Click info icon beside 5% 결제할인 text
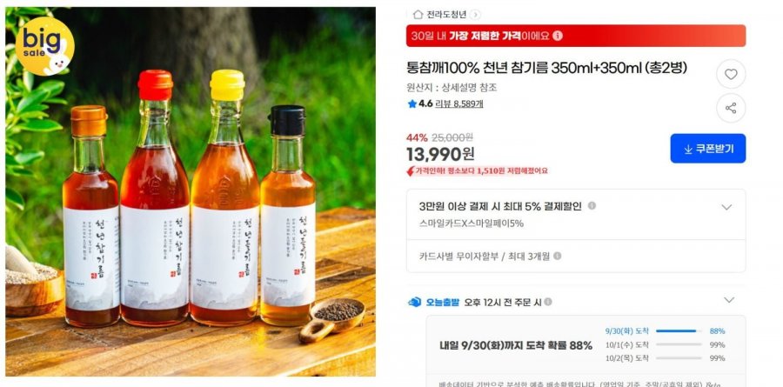 [592, 206]
